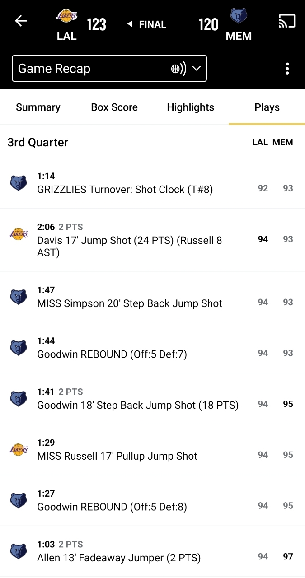This screenshot has height=578, width=305.
Task: Tap the Grizzlies logo in header
Action: coord(239,16)
